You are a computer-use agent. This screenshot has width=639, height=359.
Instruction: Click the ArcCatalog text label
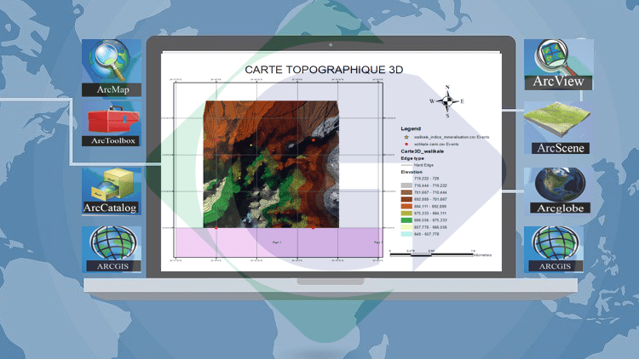(110, 208)
